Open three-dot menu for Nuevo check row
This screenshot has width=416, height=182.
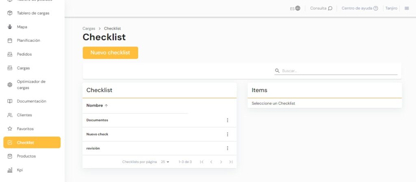(x=227, y=134)
